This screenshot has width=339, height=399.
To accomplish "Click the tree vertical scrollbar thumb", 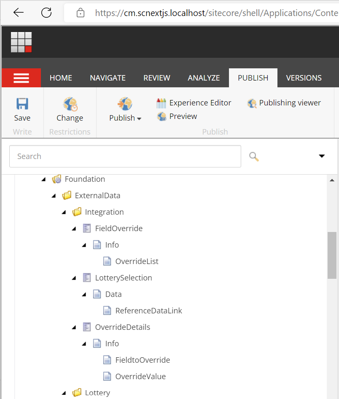I will tap(332, 255).
